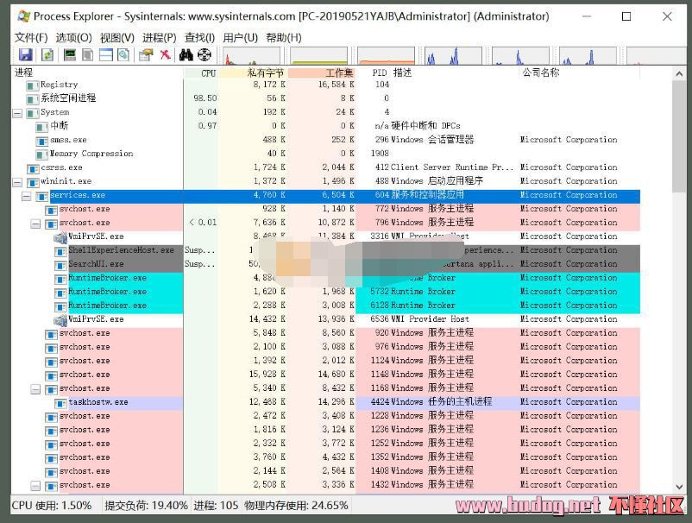
Task: Collapse the svchost.exe PID 1432 node
Action: click(x=35, y=486)
